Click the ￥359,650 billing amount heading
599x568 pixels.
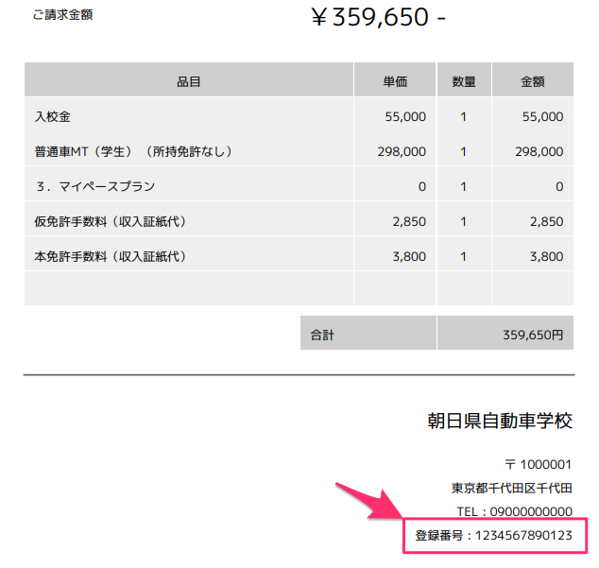tap(378, 18)
